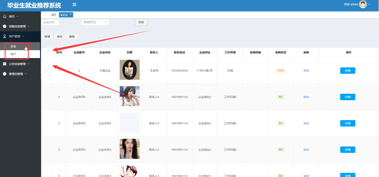Check the row checkbox for 企业名称4
Screen dimensions: 379x177
[x=47, y=150]
